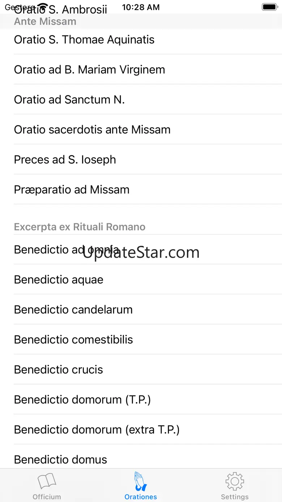Choose Preces ad S. Ioseph
The width and height of the screenshot is (282, 502).
[x=65, y=160]
